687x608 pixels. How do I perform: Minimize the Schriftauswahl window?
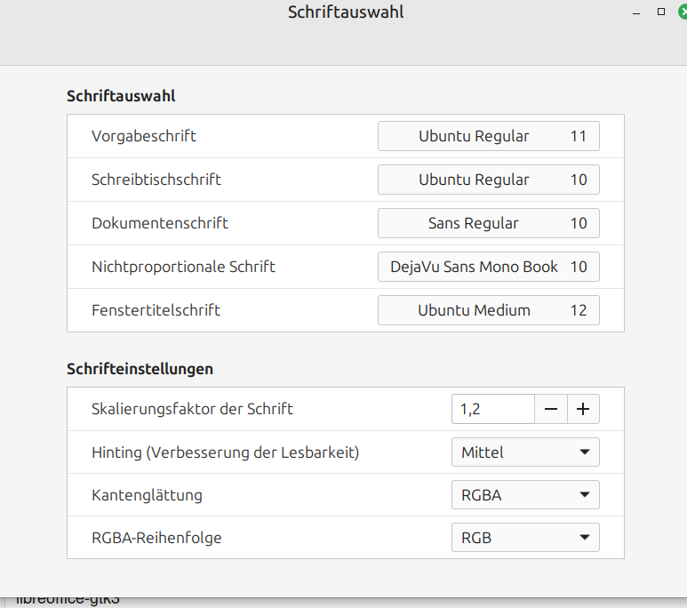click(x=636, y=12)
